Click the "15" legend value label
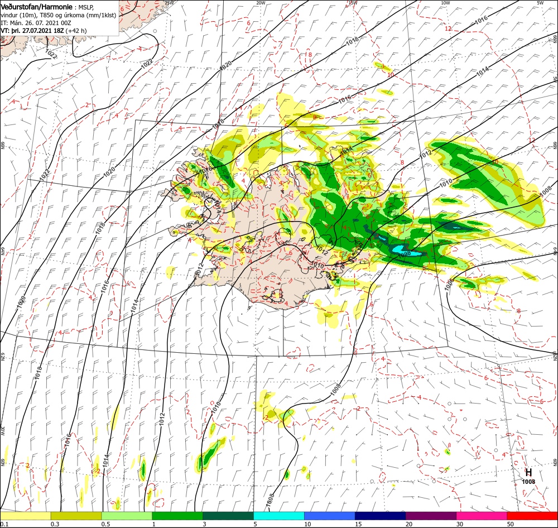Image resolution: width=558 pixels, height=528 pixels. pyautogui.click(x=358, y=524)
